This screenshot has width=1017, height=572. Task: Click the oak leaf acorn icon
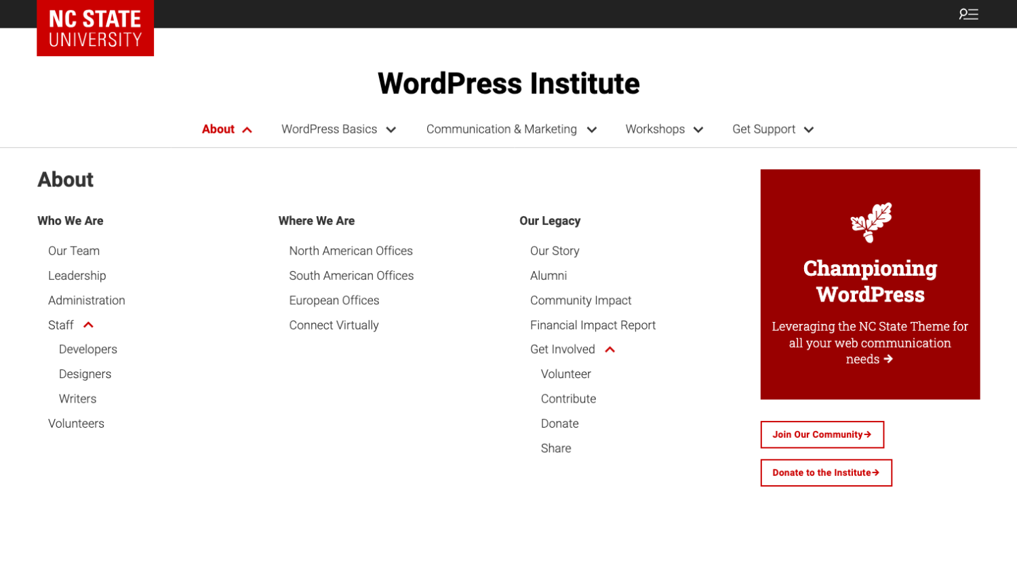(871, 222)
